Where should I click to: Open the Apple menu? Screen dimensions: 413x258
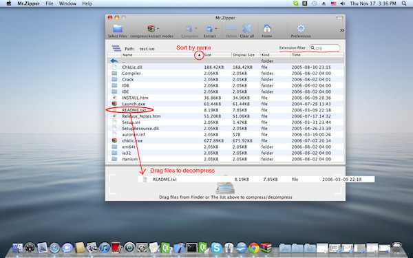tap(9, 3)
